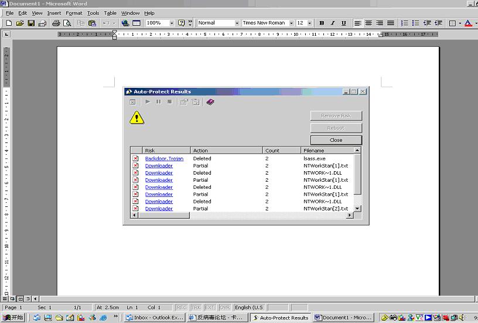Open the book help icon in Auto-Protect dialog

210,102
